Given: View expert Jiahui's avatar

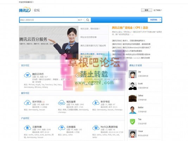Looking at the screenshot, I should (133, 98).
